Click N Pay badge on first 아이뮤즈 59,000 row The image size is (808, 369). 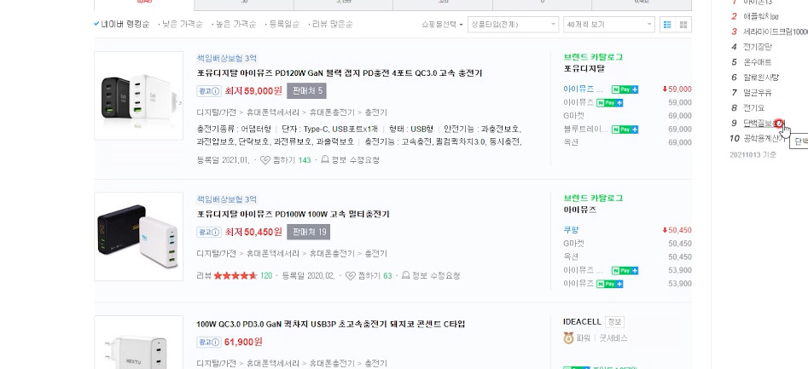point(625,89)
